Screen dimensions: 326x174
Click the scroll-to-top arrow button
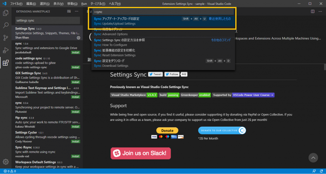(313, 158)
